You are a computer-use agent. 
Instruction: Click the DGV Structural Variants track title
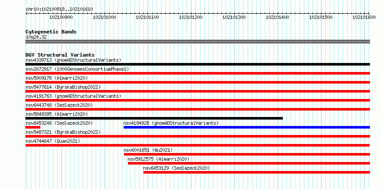tap(60, 55)
